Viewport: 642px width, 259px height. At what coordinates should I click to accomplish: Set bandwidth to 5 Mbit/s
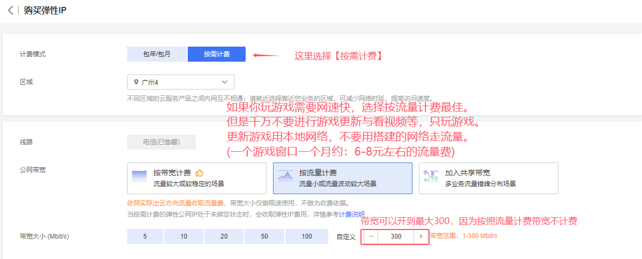click(145, 236)
